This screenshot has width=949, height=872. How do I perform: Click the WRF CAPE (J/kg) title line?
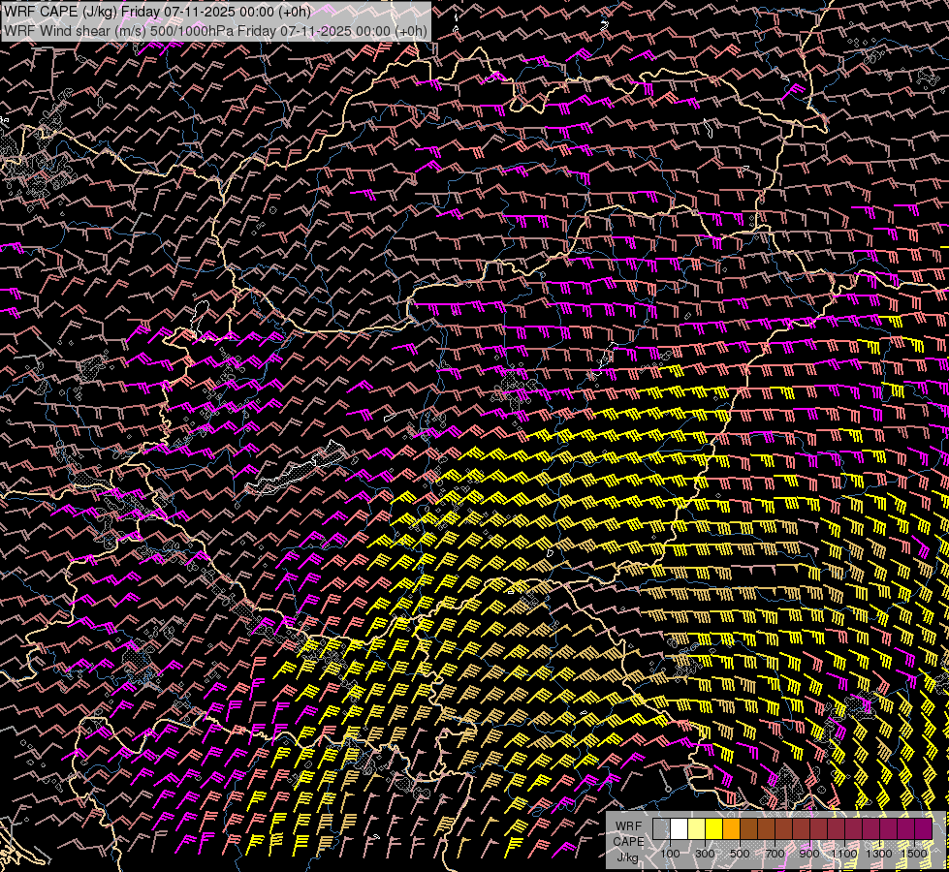point(157,12)
